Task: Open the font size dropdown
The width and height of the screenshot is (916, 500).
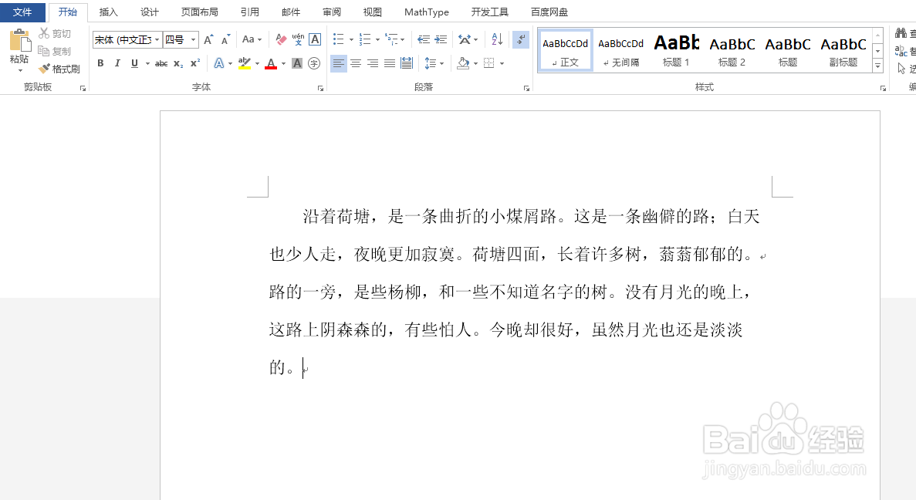Action: 193,39
